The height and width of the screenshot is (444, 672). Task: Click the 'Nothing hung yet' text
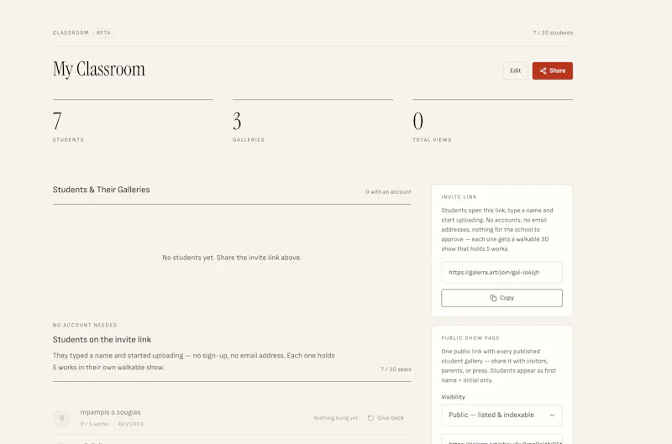[336, 418]
